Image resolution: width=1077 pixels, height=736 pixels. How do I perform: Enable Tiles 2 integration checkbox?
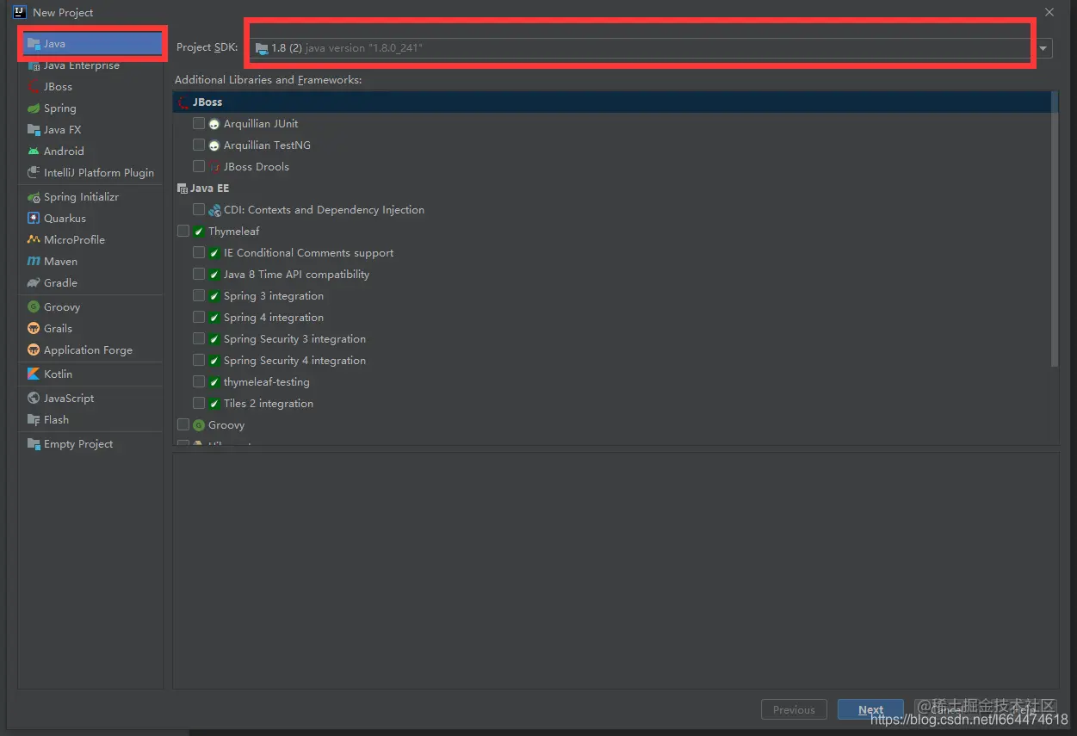click(x=199, y=404)
